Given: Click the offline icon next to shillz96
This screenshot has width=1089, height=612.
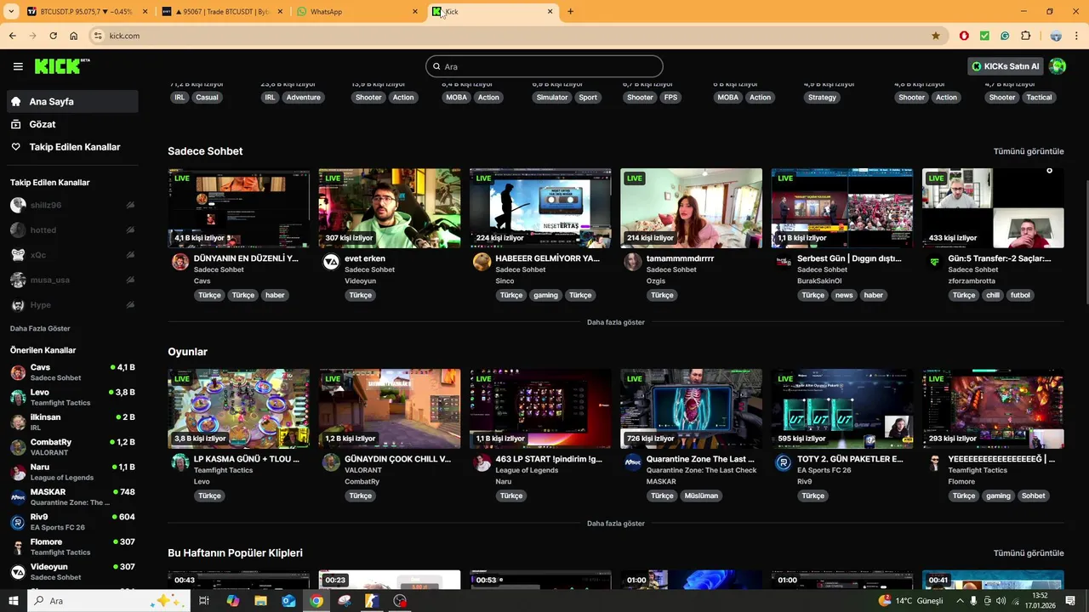Looking at the screenshot, I should pyautogui.click(x=130, y=205).
